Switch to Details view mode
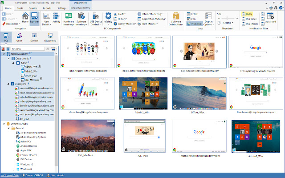Viewport: 285px width, 178px height. (192, 14)
